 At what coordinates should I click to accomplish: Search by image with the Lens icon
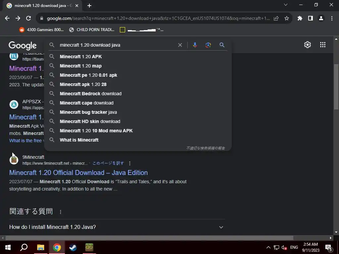[208, 45]
